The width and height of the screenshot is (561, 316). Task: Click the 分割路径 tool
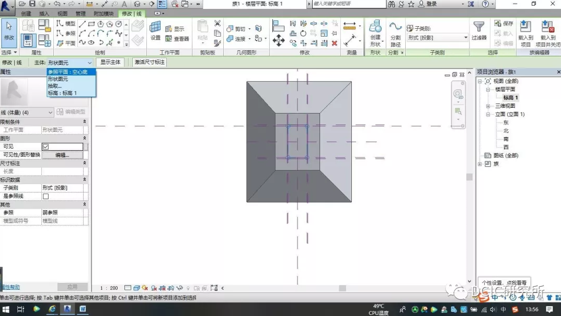point(395,33)
